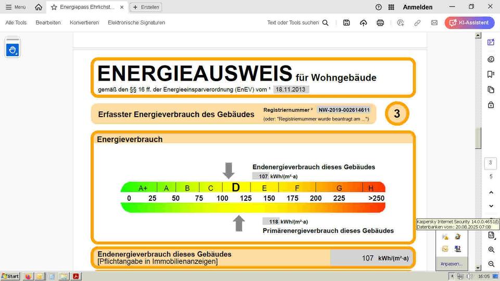Open Windows Start menu

coord(10,276)
